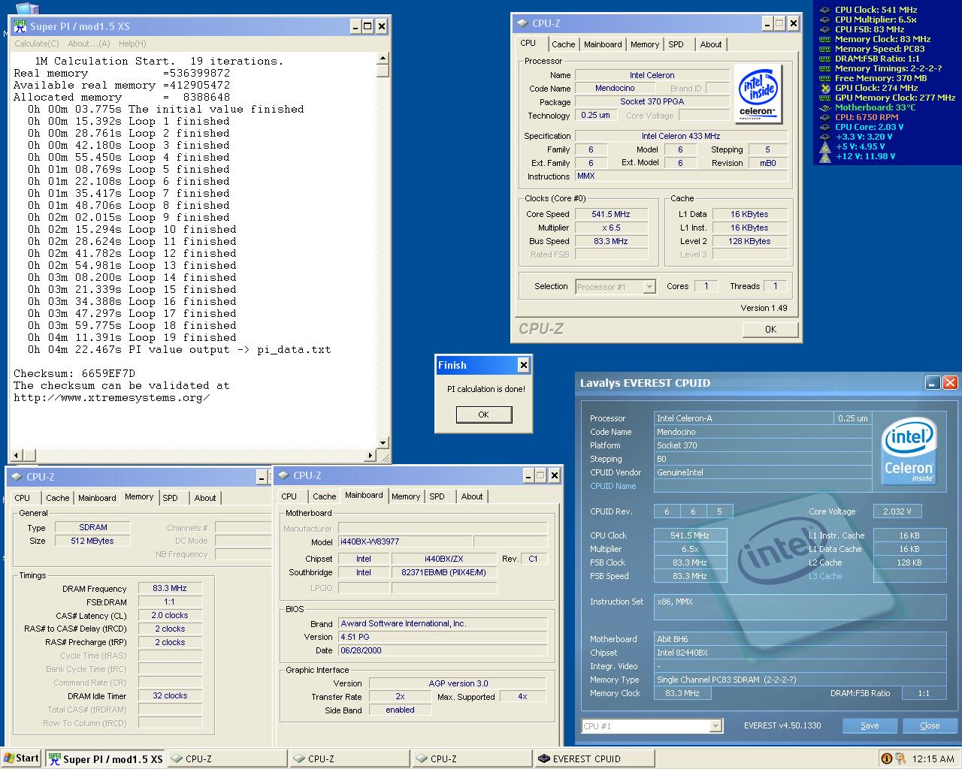
Task: Click first CPU-Z taskbar button
Action: pyautogui.click(x=227, y=759)
